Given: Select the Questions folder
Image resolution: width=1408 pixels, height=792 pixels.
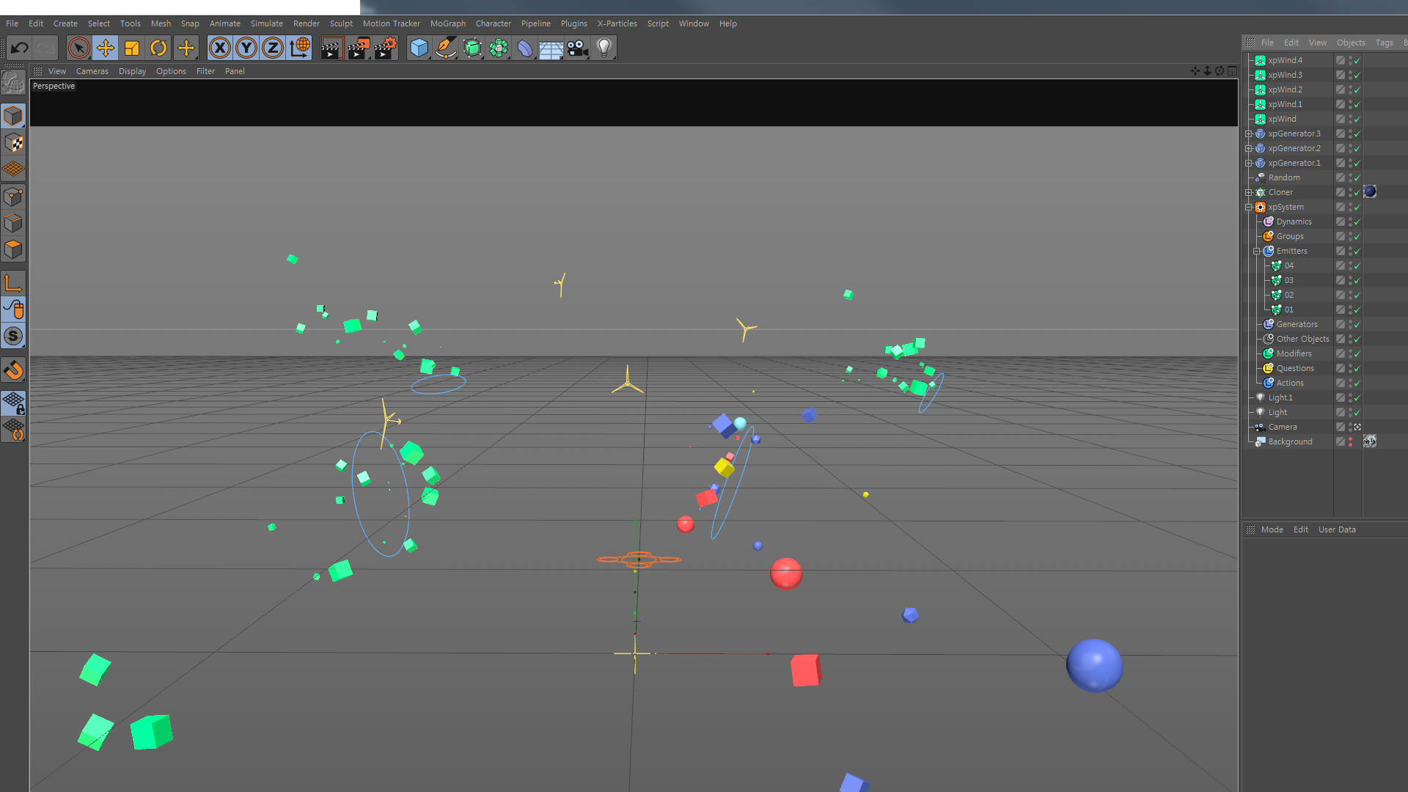Looking at the screenshot, I should [x=1294, y=368].
